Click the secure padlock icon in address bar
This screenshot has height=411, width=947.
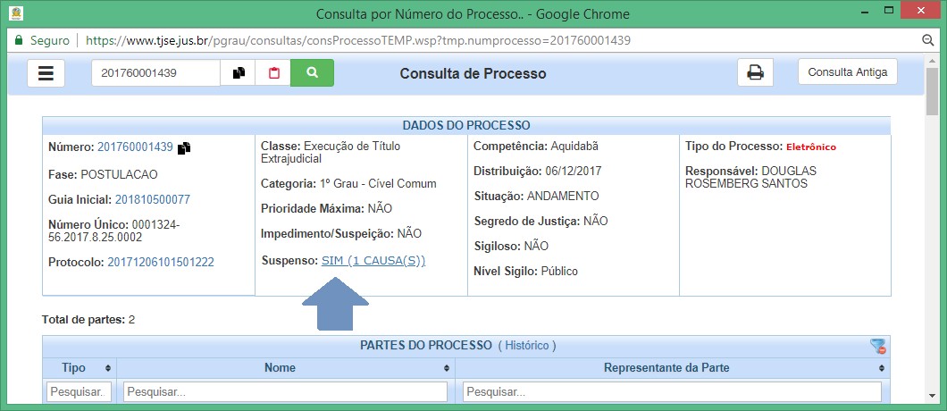17,41
